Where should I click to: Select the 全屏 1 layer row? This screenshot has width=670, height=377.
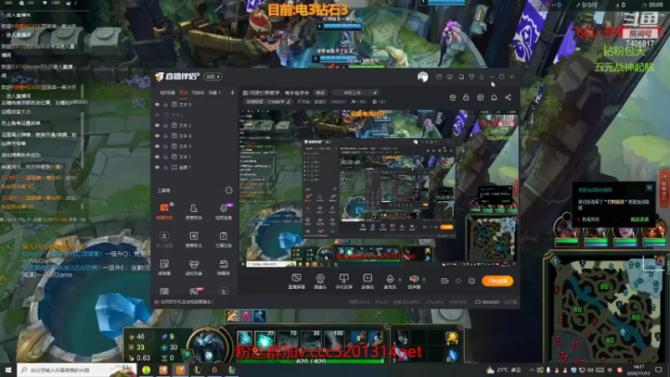pyautogui.click(x=194, y=167)
